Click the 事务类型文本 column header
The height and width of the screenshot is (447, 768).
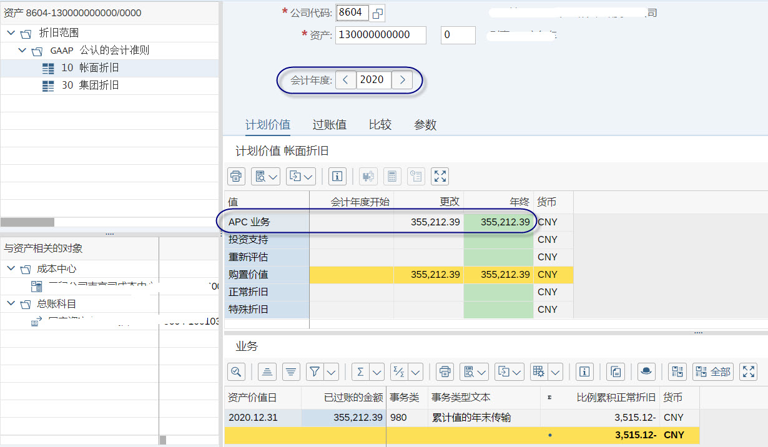pyautogui.click(x=484, y=397)
